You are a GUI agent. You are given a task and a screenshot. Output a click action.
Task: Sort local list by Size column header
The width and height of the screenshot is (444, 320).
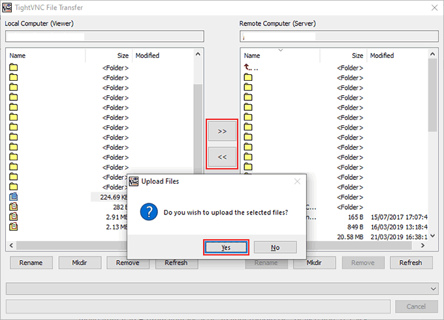(123, 56)
